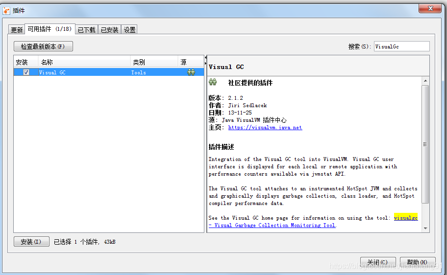Click the community source icon in Visual GC row

191,72
